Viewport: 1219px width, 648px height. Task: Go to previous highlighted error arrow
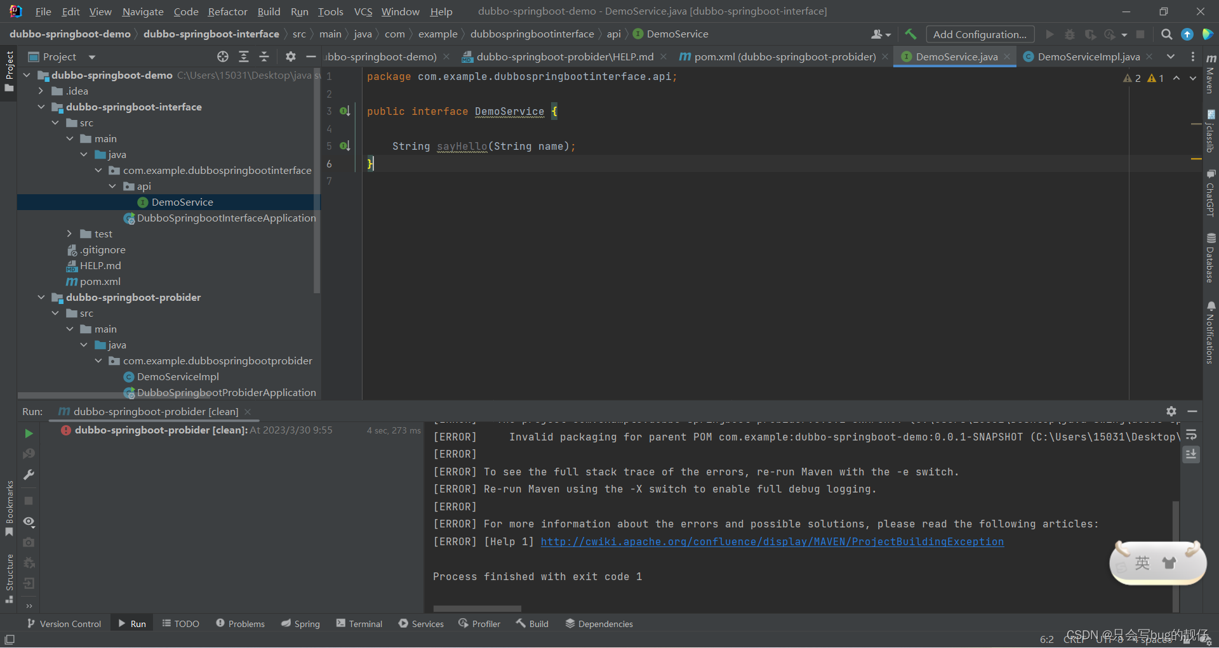tap(1176, 78)
